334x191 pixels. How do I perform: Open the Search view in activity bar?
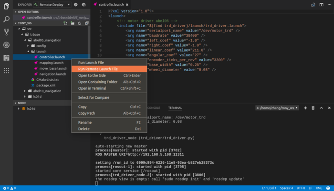coord(6,19)
